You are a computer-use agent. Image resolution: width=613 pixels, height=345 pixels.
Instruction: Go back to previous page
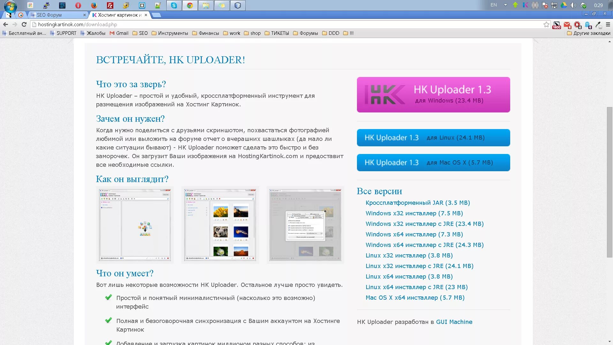coord(5,25)
